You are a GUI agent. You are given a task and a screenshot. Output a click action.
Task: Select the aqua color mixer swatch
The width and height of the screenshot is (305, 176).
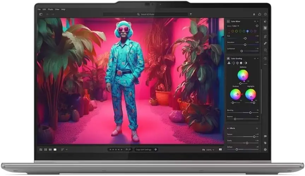244,31
